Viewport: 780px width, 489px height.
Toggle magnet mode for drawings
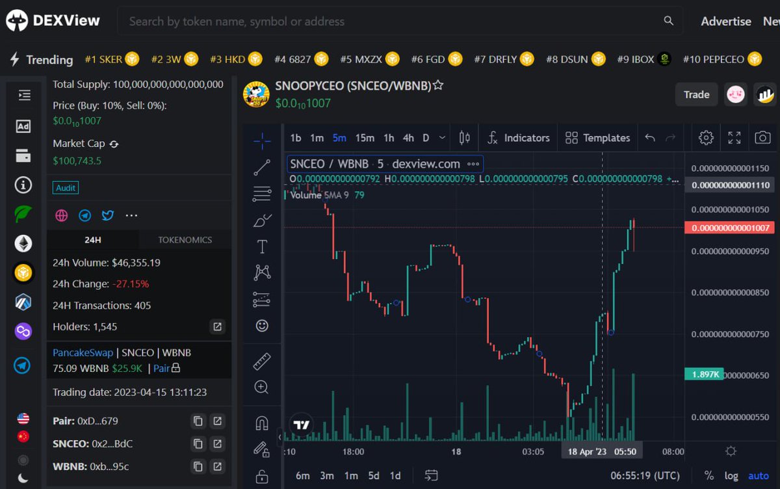pos(262,423)
